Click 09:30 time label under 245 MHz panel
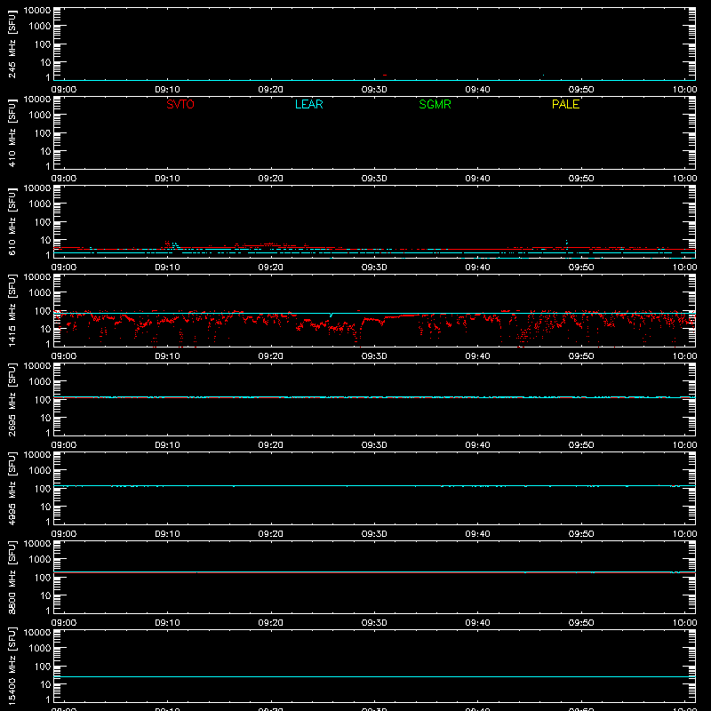The image size is (711, 711). pos(374,90)
